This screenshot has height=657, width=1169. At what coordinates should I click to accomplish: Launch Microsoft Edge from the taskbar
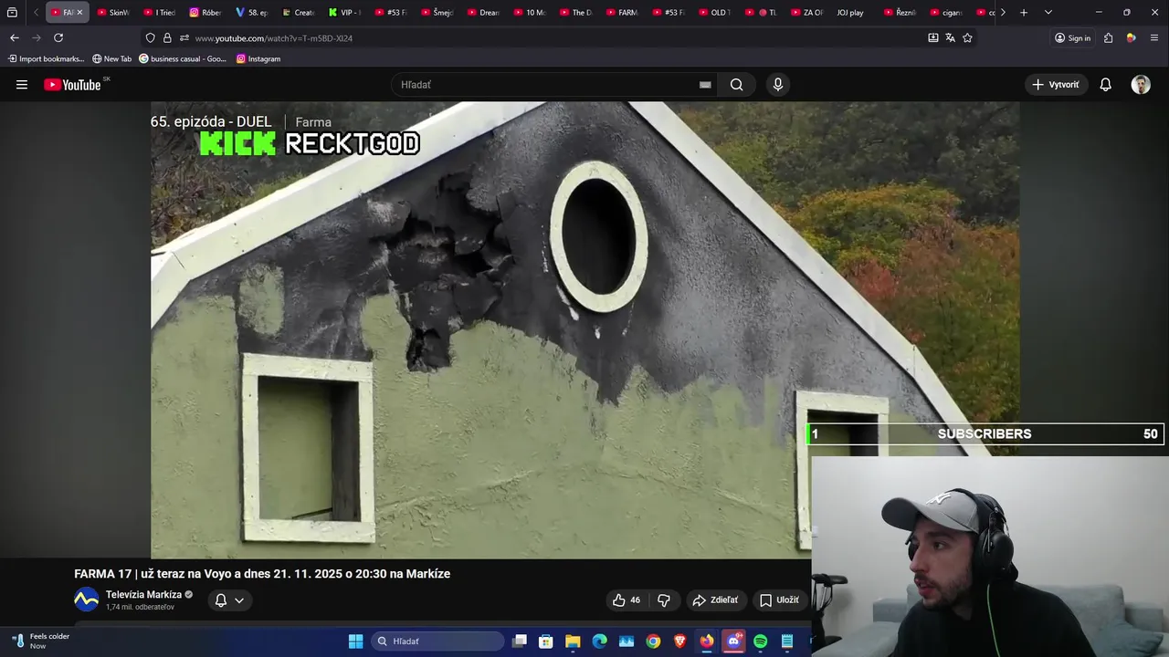point(599,641)
